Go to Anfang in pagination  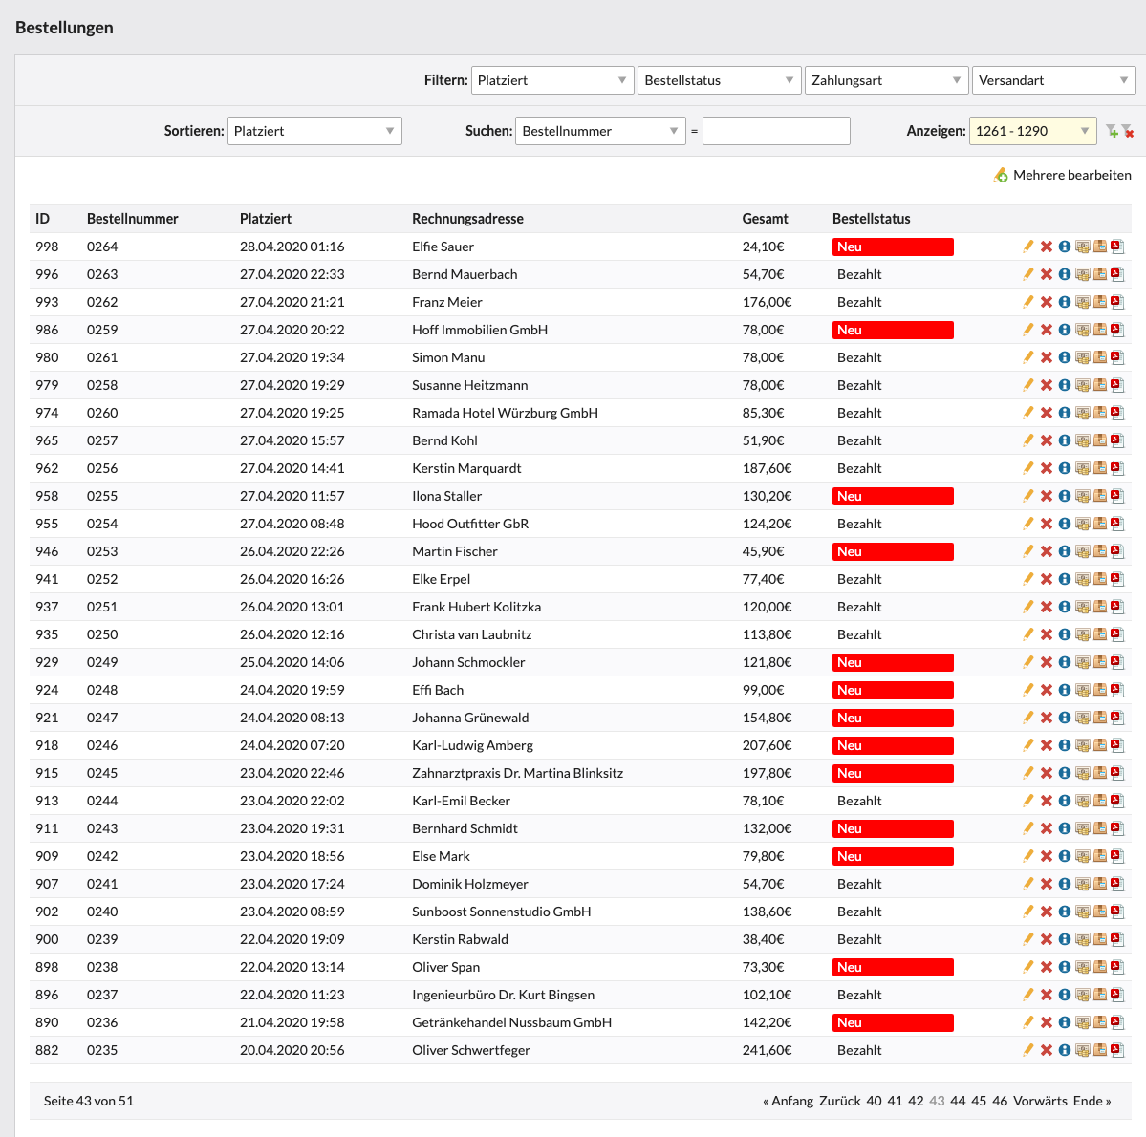click(788, 1101)
